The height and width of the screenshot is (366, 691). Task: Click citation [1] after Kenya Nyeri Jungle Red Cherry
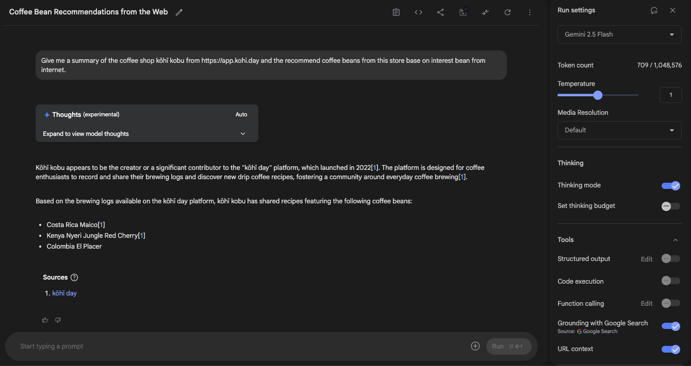click(141, 236)
